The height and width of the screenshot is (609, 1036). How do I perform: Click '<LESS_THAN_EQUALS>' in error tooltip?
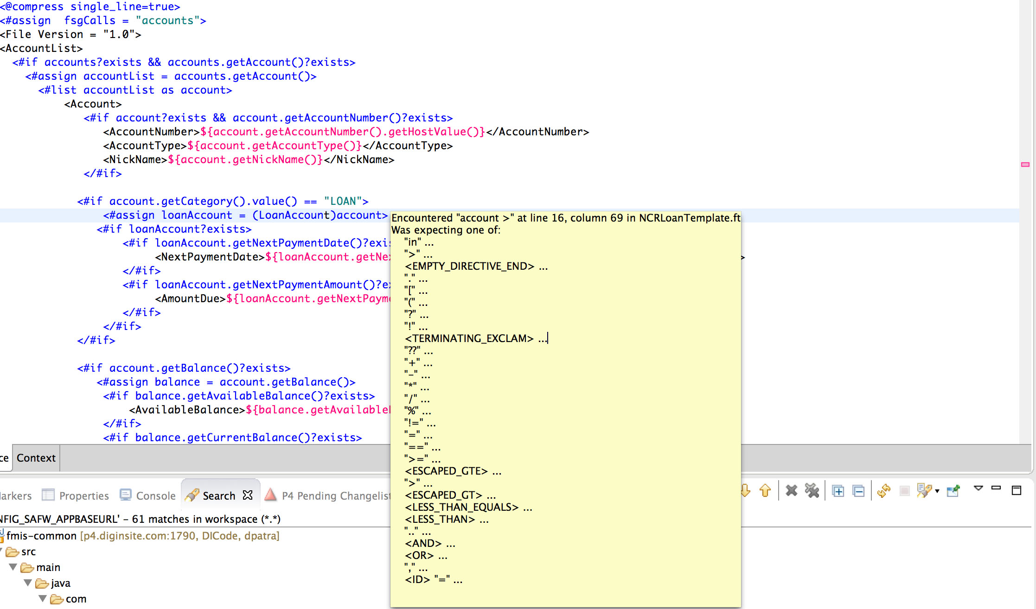pos(468,507)
